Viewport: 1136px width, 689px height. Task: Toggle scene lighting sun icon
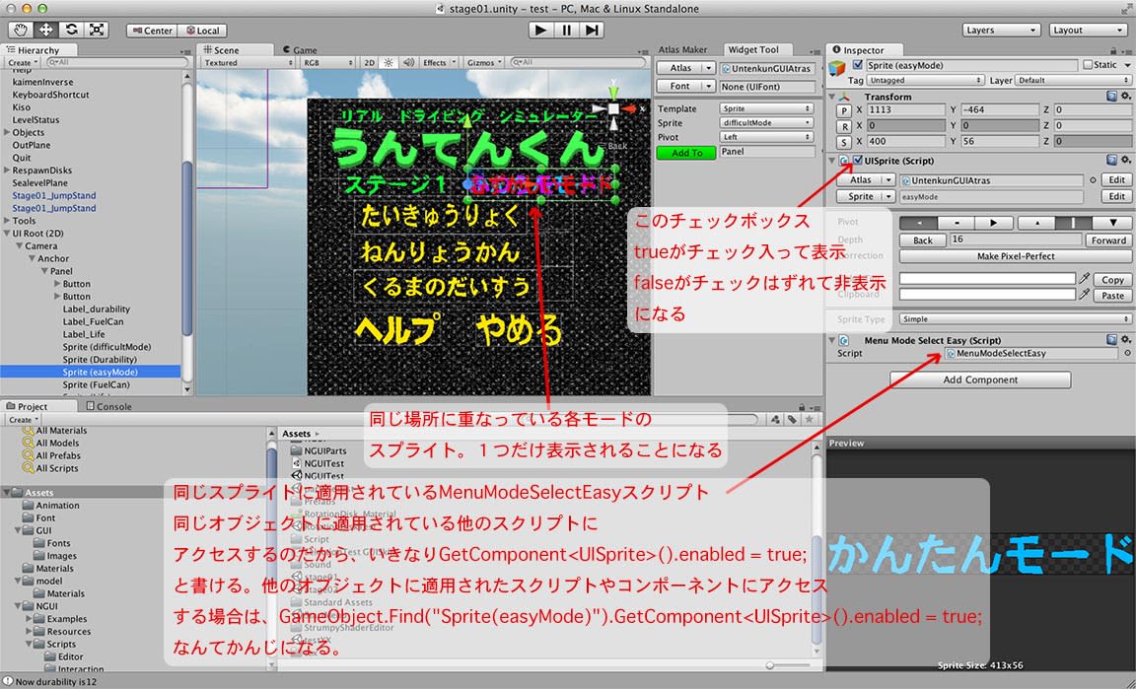(389, 62)
